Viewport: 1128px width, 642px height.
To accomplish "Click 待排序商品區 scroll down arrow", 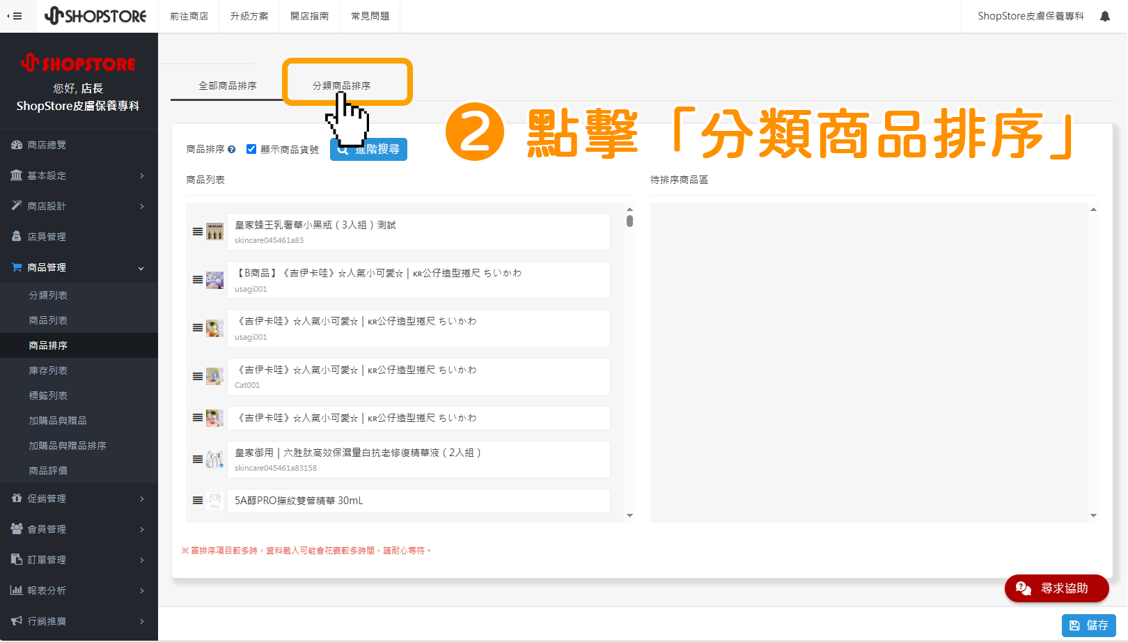I will (1093, 516).
